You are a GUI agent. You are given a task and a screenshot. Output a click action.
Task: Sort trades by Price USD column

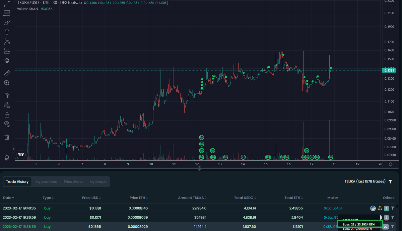[91, 198]
